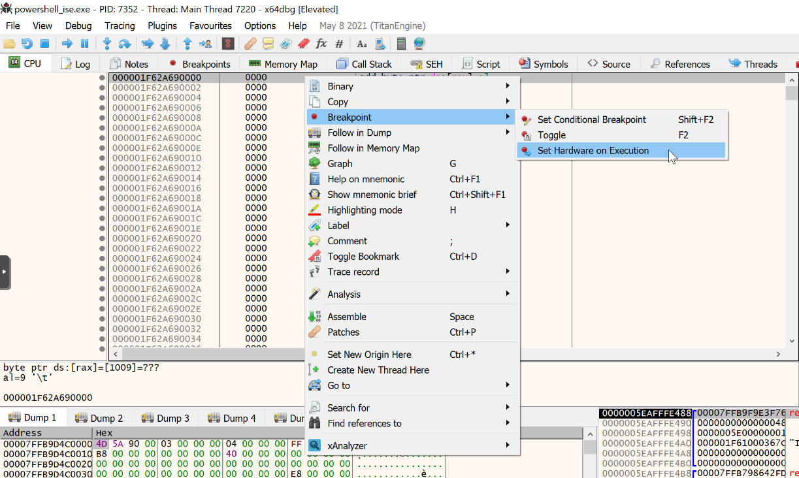The width and height of the screenshot is (799, 478).
Task: Expand the xAnalyzer submenu arrow
Action: (507, 445)
